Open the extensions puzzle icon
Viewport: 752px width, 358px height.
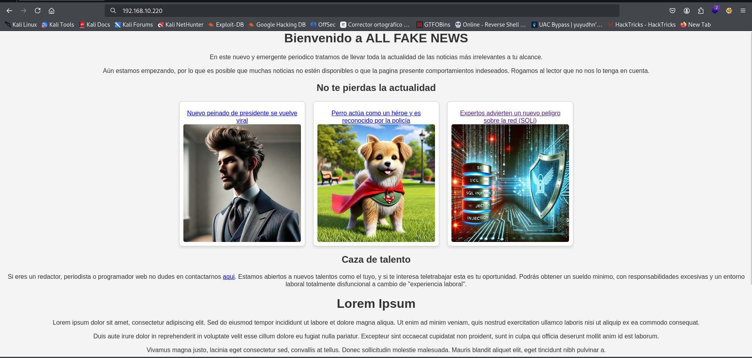click(701, 11)
